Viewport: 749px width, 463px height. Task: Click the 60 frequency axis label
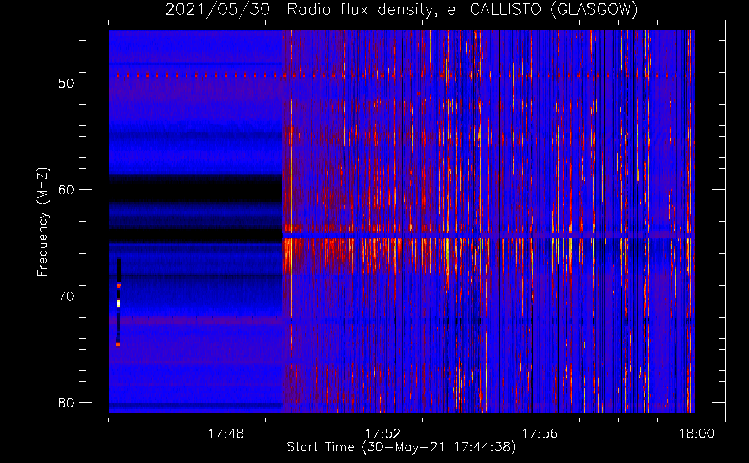point(67,190)
